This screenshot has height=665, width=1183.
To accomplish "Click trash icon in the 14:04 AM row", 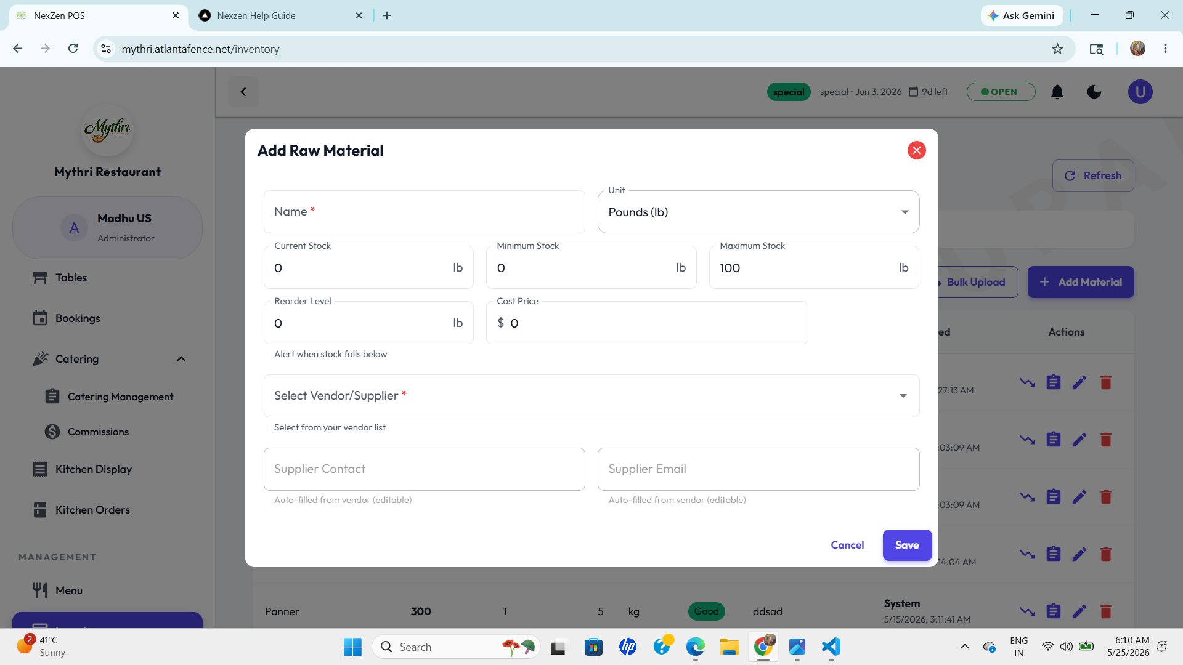I will point(1105,554).
